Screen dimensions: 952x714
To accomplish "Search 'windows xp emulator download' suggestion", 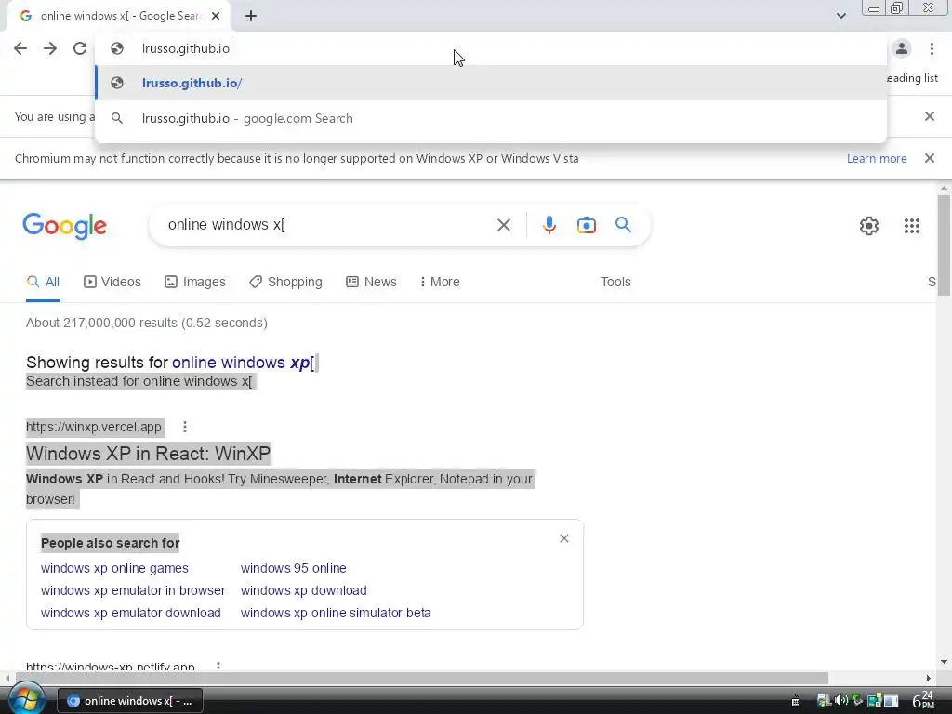I will coord(130,614).
